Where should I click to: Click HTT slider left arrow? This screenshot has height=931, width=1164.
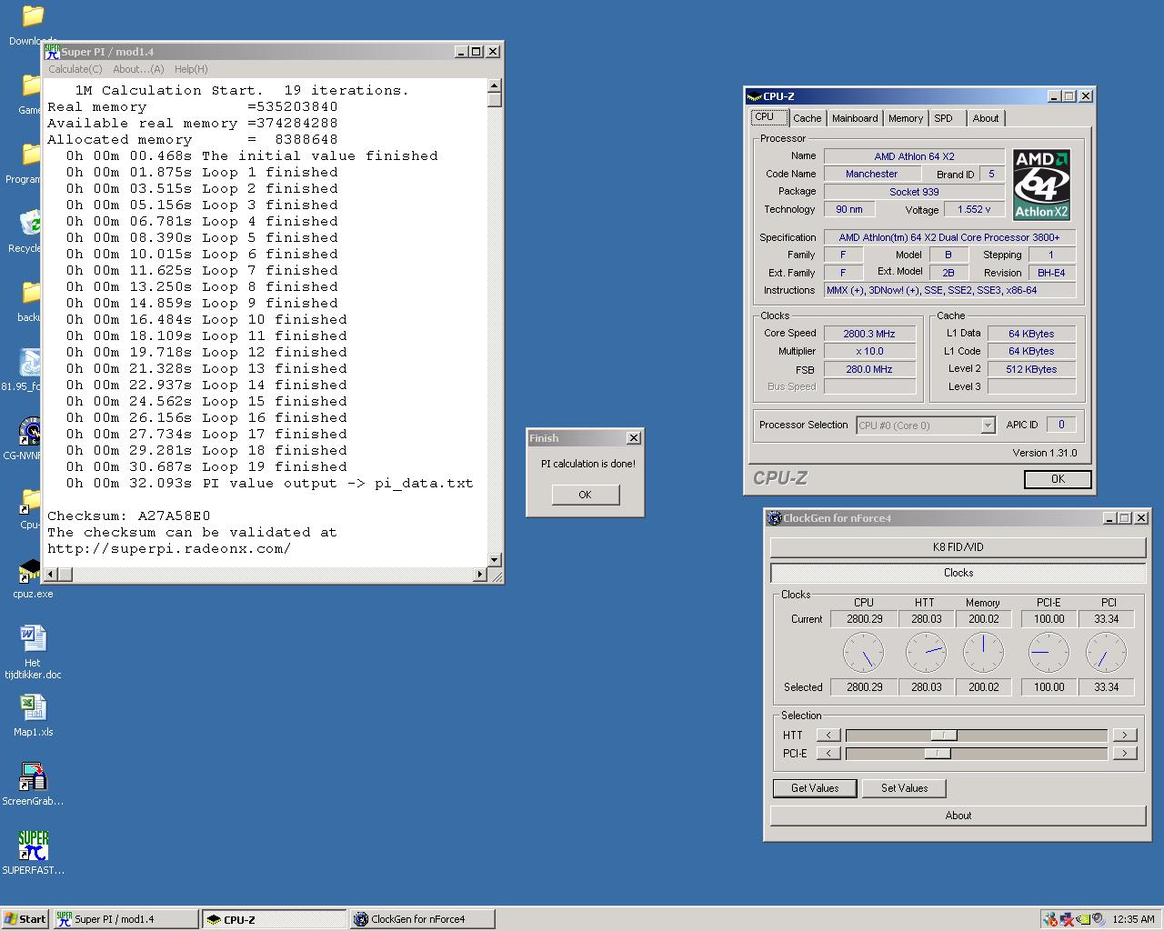[x=828, y=735]
